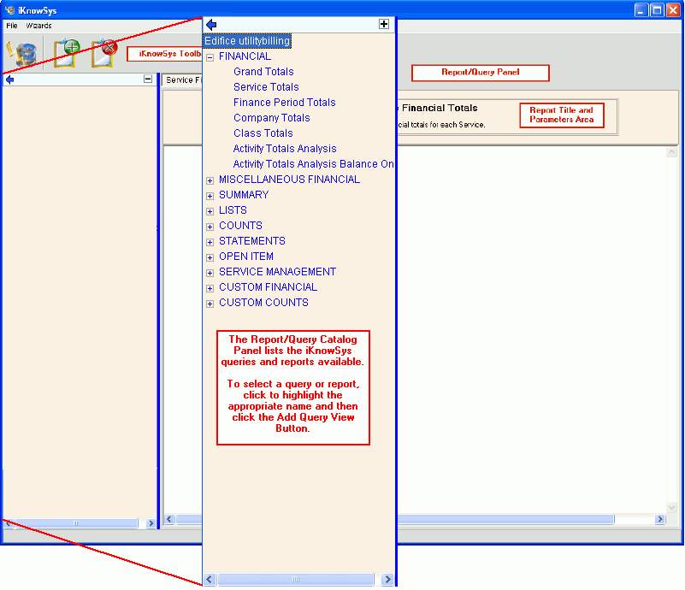Click plus icon at catalog panel top
The width and height of the screenshot is (685, 590).
click(384, 25)
